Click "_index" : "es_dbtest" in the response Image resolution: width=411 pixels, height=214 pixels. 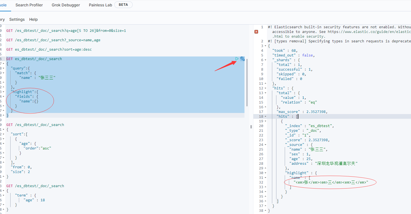(x=309, y=126)
